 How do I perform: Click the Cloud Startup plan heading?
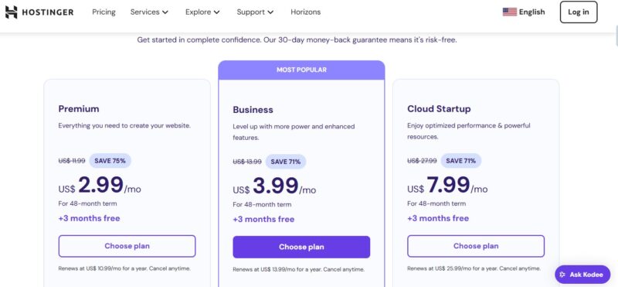click(439, 108)
